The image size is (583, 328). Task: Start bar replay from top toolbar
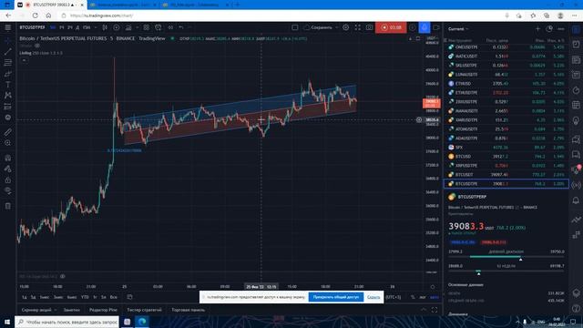tap(170, 27)
